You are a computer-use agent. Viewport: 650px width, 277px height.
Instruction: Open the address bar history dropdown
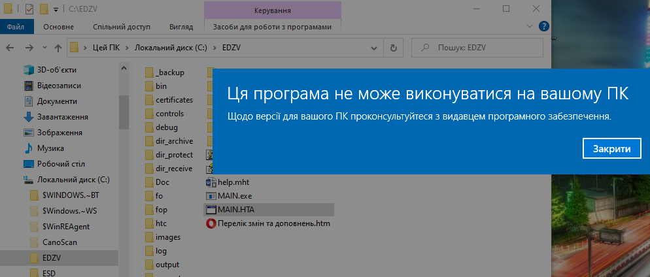375,48
